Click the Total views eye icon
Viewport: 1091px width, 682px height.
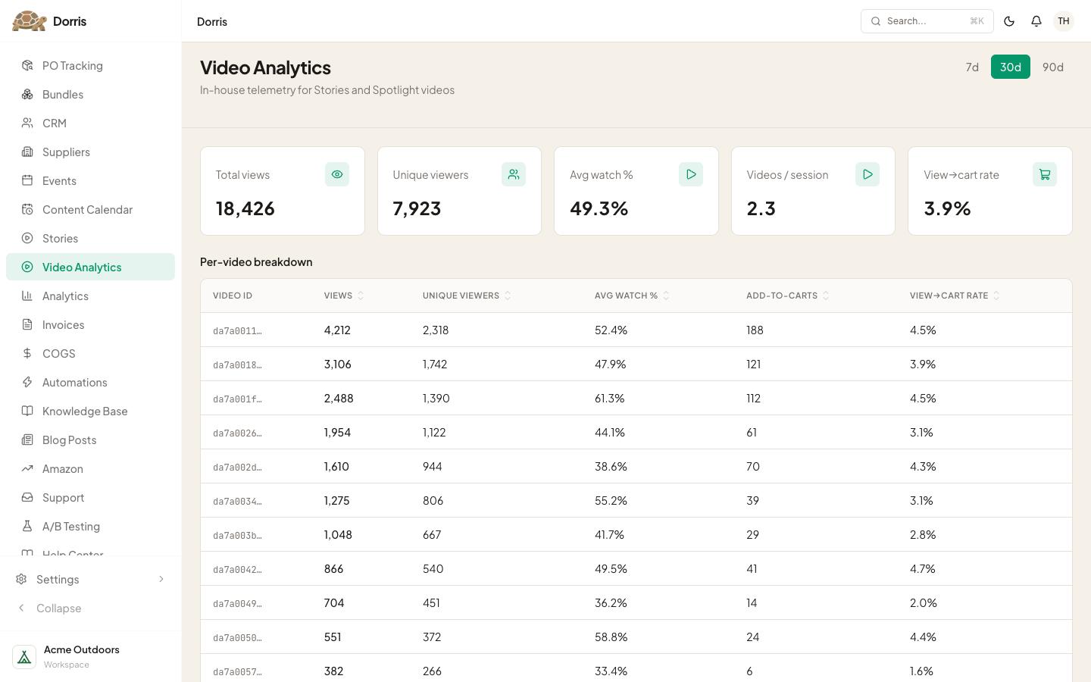[x=337, y=174]
